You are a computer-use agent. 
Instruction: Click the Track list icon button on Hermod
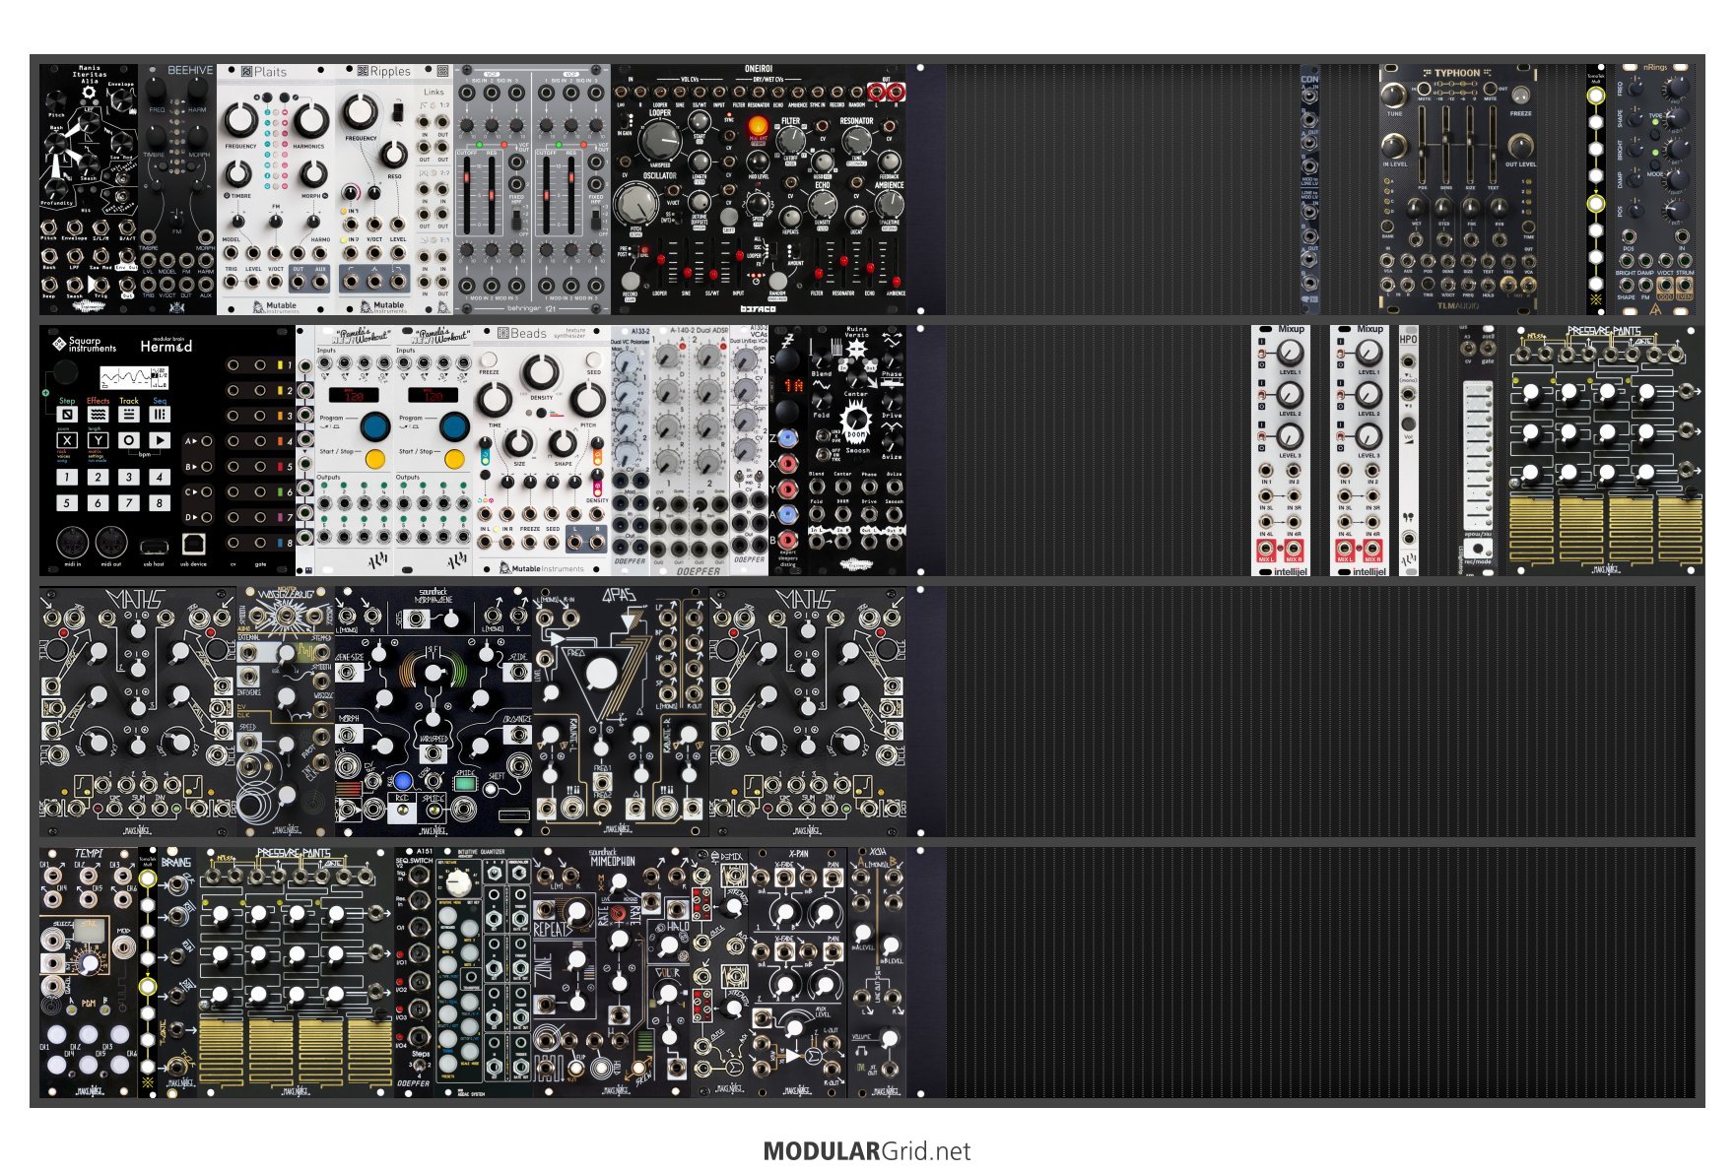129,415
